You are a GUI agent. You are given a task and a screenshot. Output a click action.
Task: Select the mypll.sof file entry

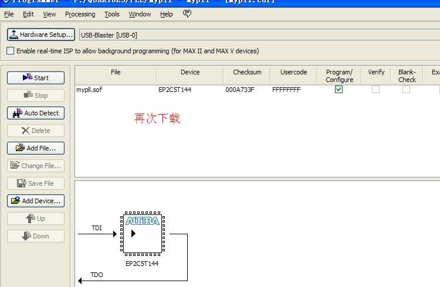(x=89, y=90)
